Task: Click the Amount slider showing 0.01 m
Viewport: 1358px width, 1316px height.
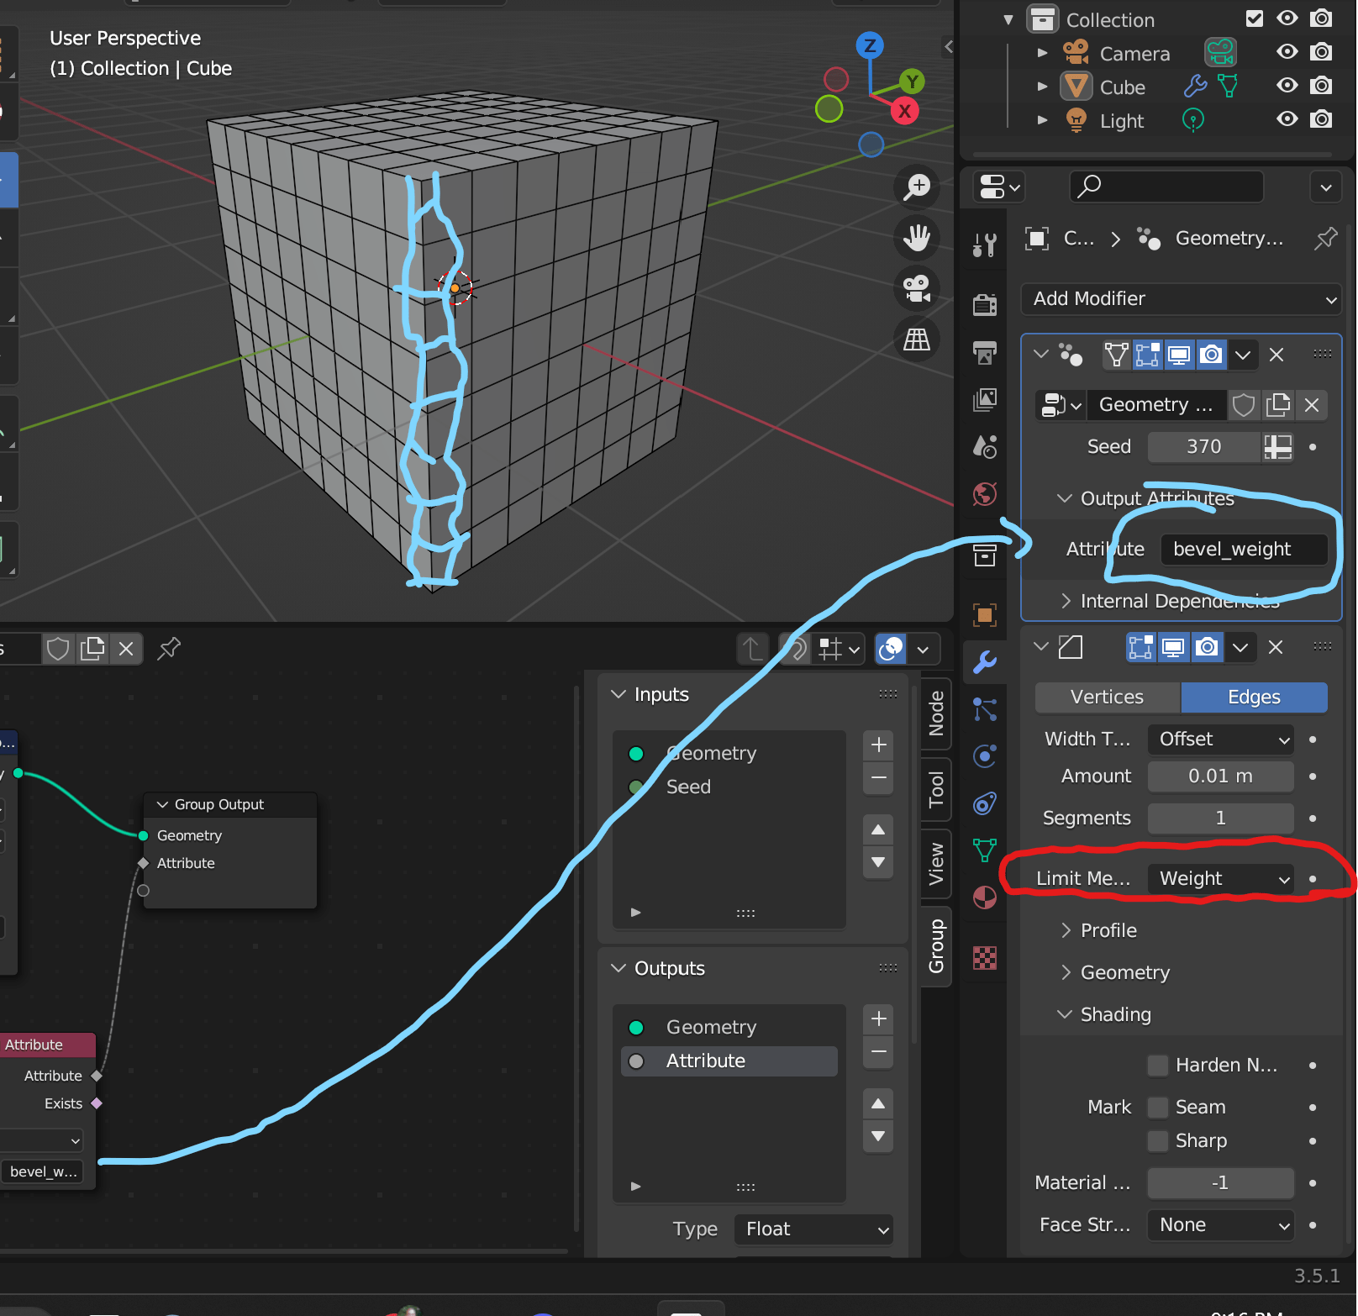Action: pyautogui.click(x=1220, y=776)
